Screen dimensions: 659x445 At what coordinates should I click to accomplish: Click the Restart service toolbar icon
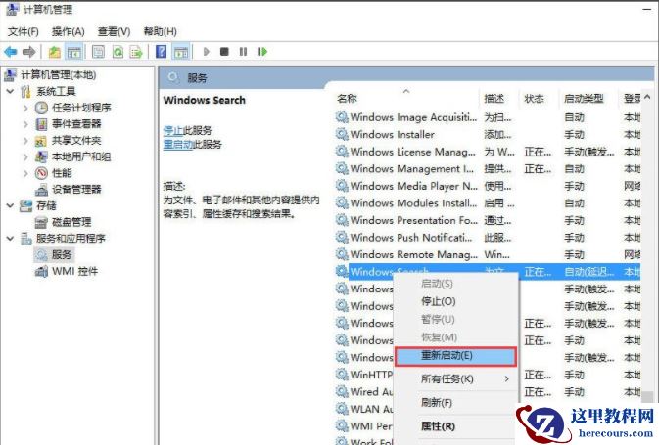[262, 52]
